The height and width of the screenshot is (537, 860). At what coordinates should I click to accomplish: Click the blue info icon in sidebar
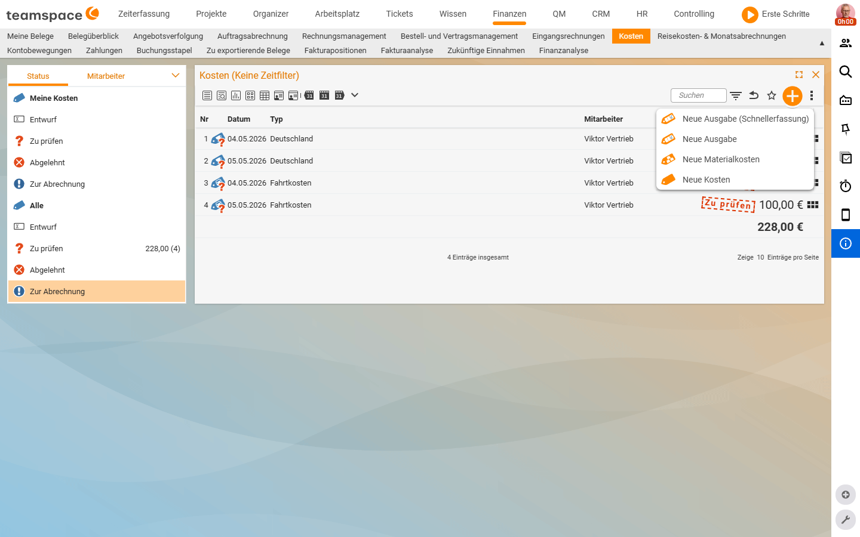[846, 243]
